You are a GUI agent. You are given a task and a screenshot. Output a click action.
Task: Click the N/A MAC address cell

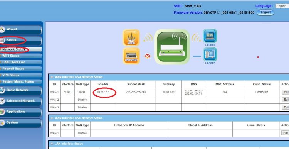coord(225,92)
